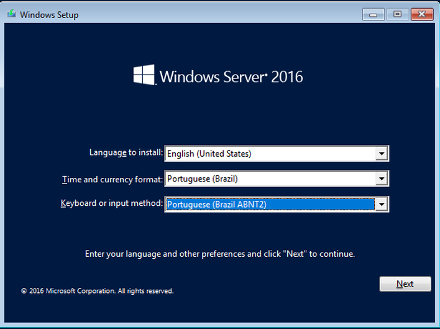Click the 'Language to install:' label
The height and width of the screenshot is (329, 440).
[x=126, y=152]
